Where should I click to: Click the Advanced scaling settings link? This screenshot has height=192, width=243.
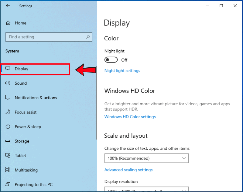[x=128, y=170]
